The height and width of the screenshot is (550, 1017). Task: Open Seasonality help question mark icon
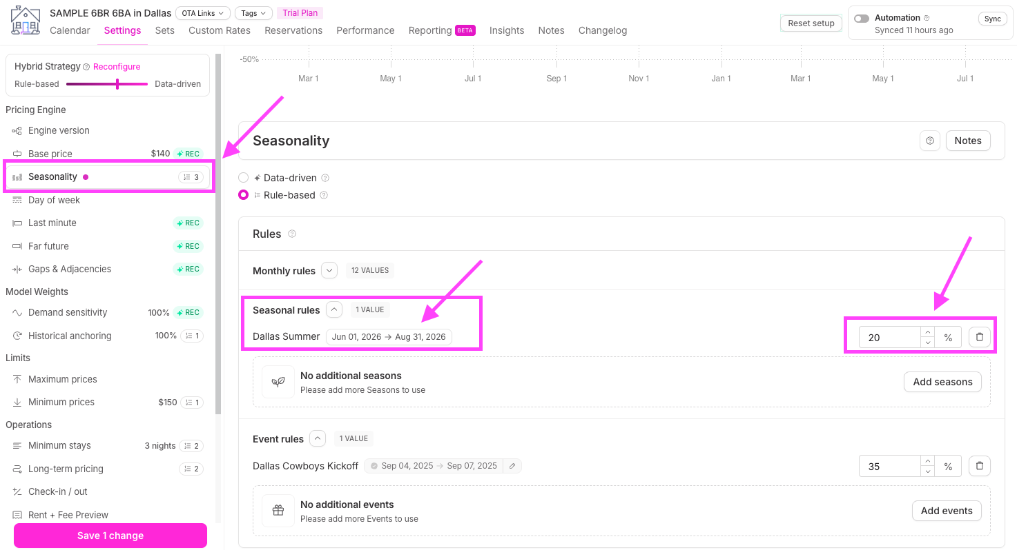tap(930, 141)
